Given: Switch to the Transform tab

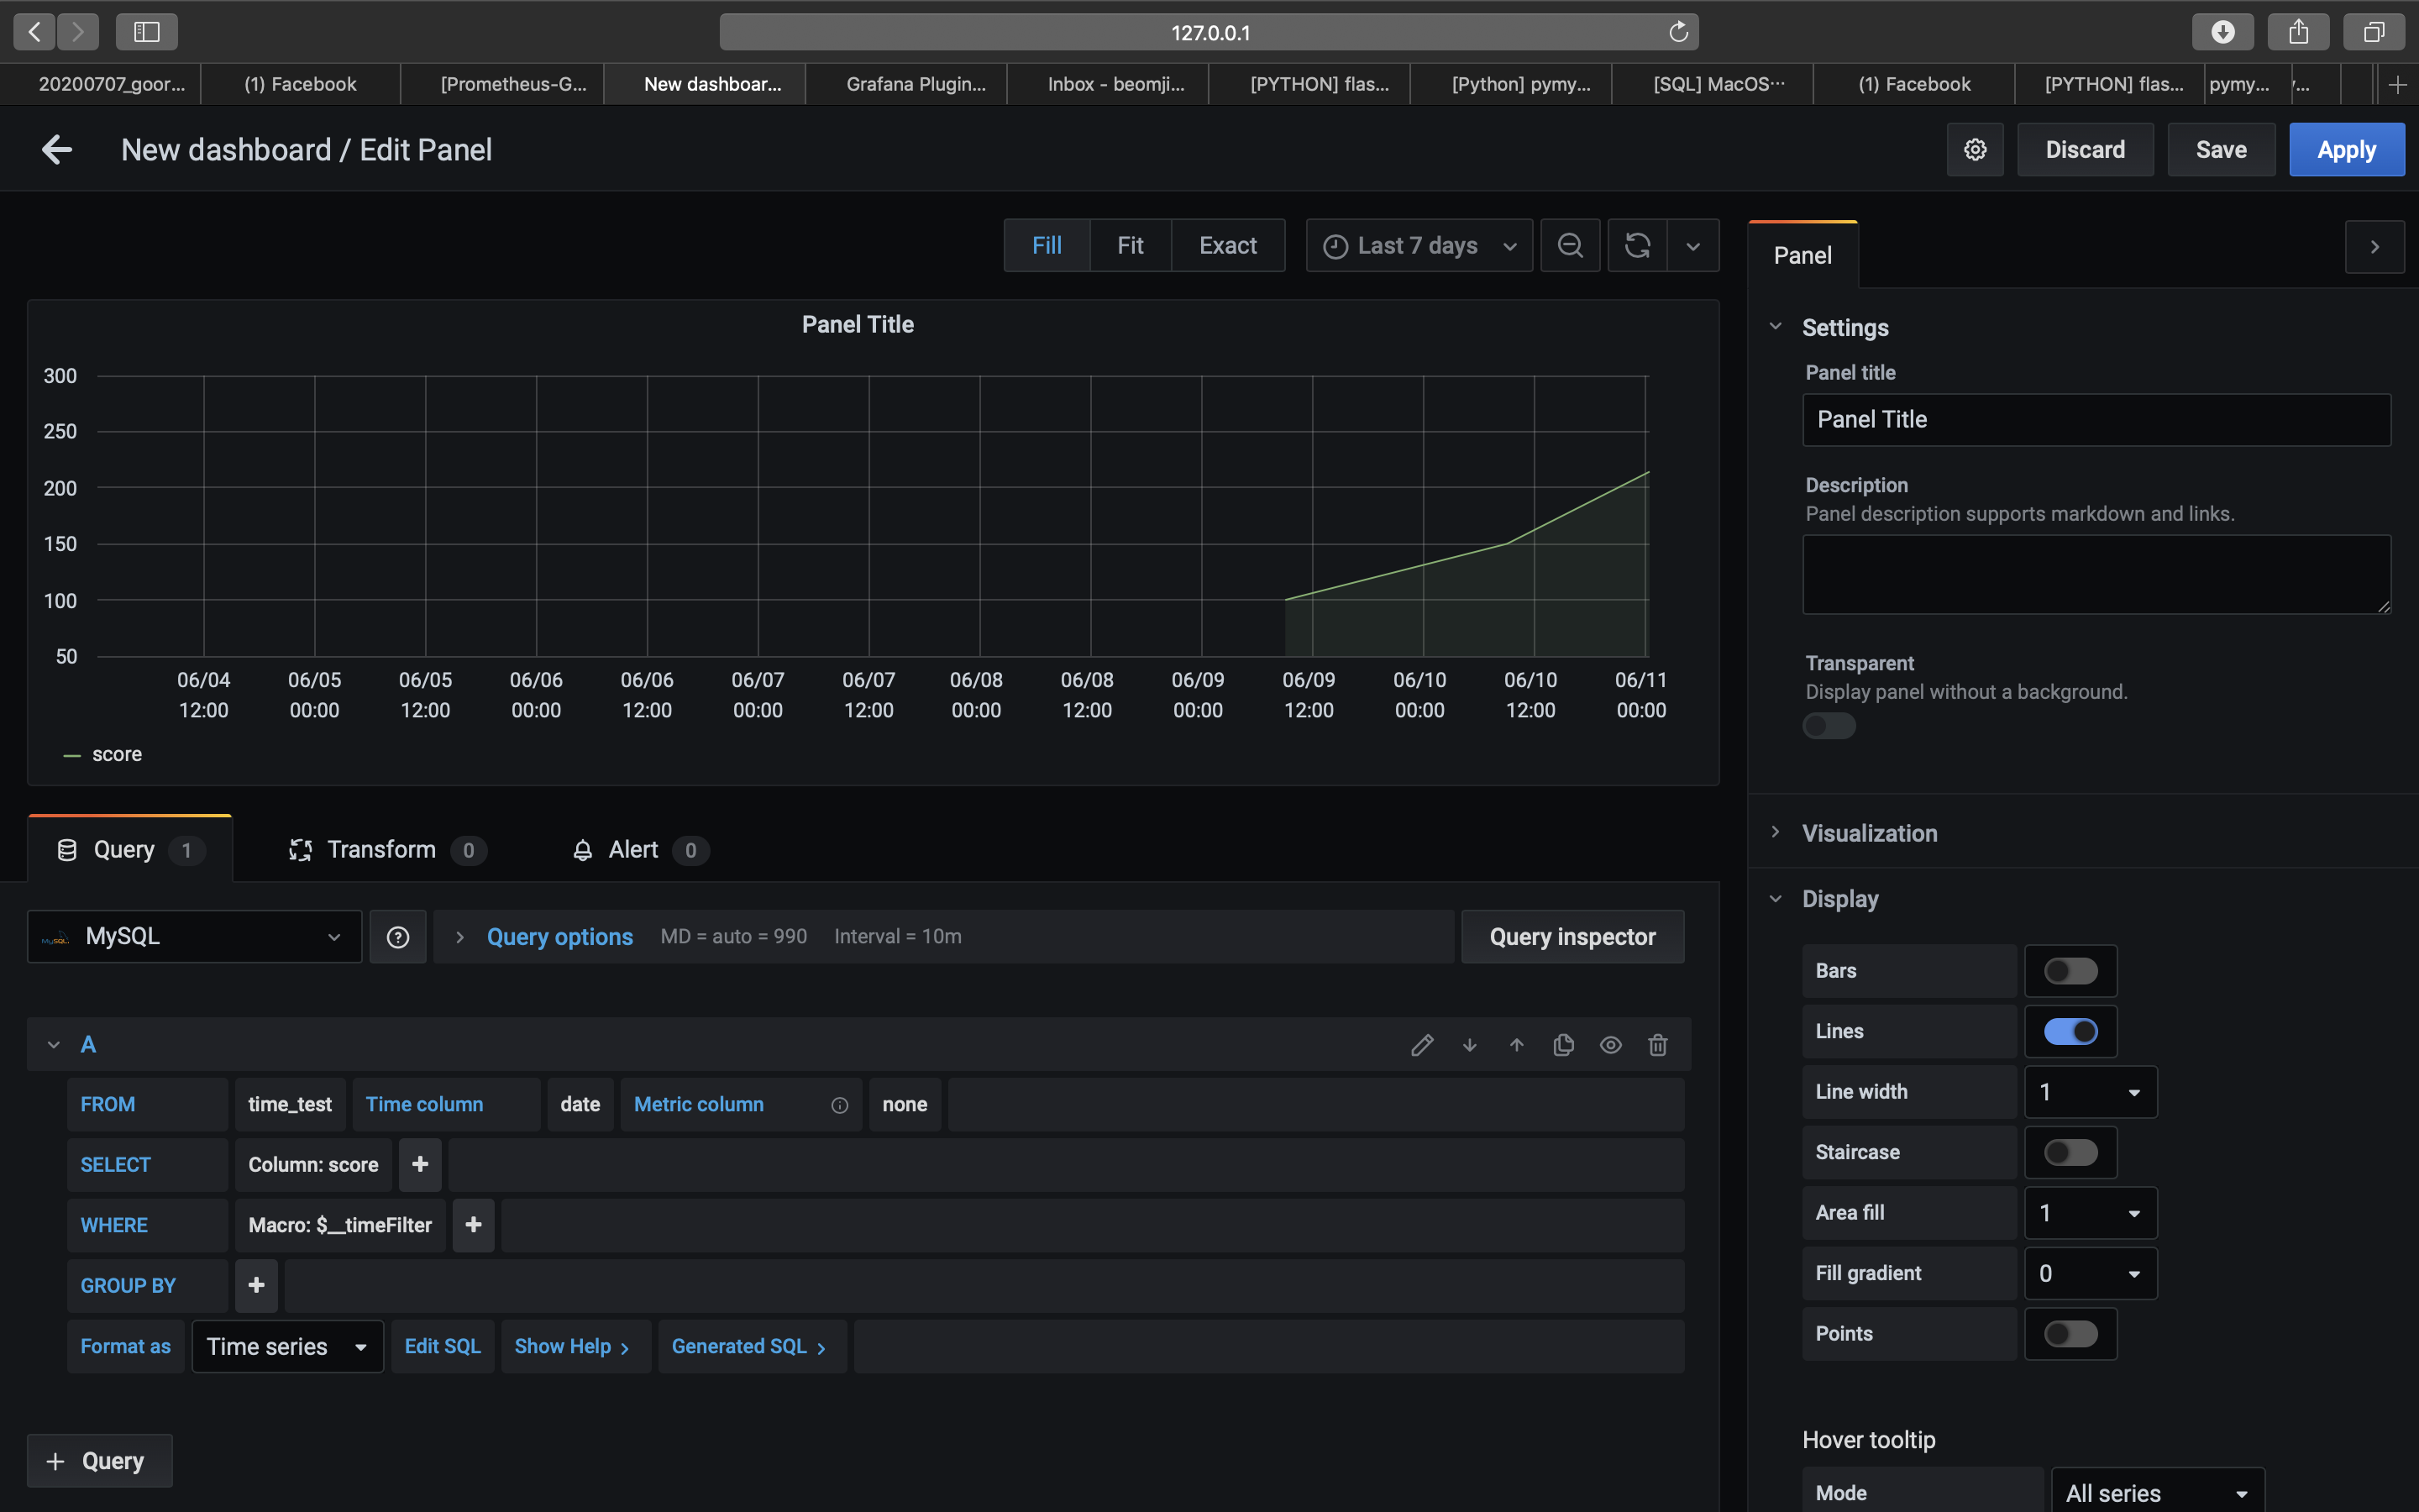Looking at the screenshot, I should (x=380, y=850).
